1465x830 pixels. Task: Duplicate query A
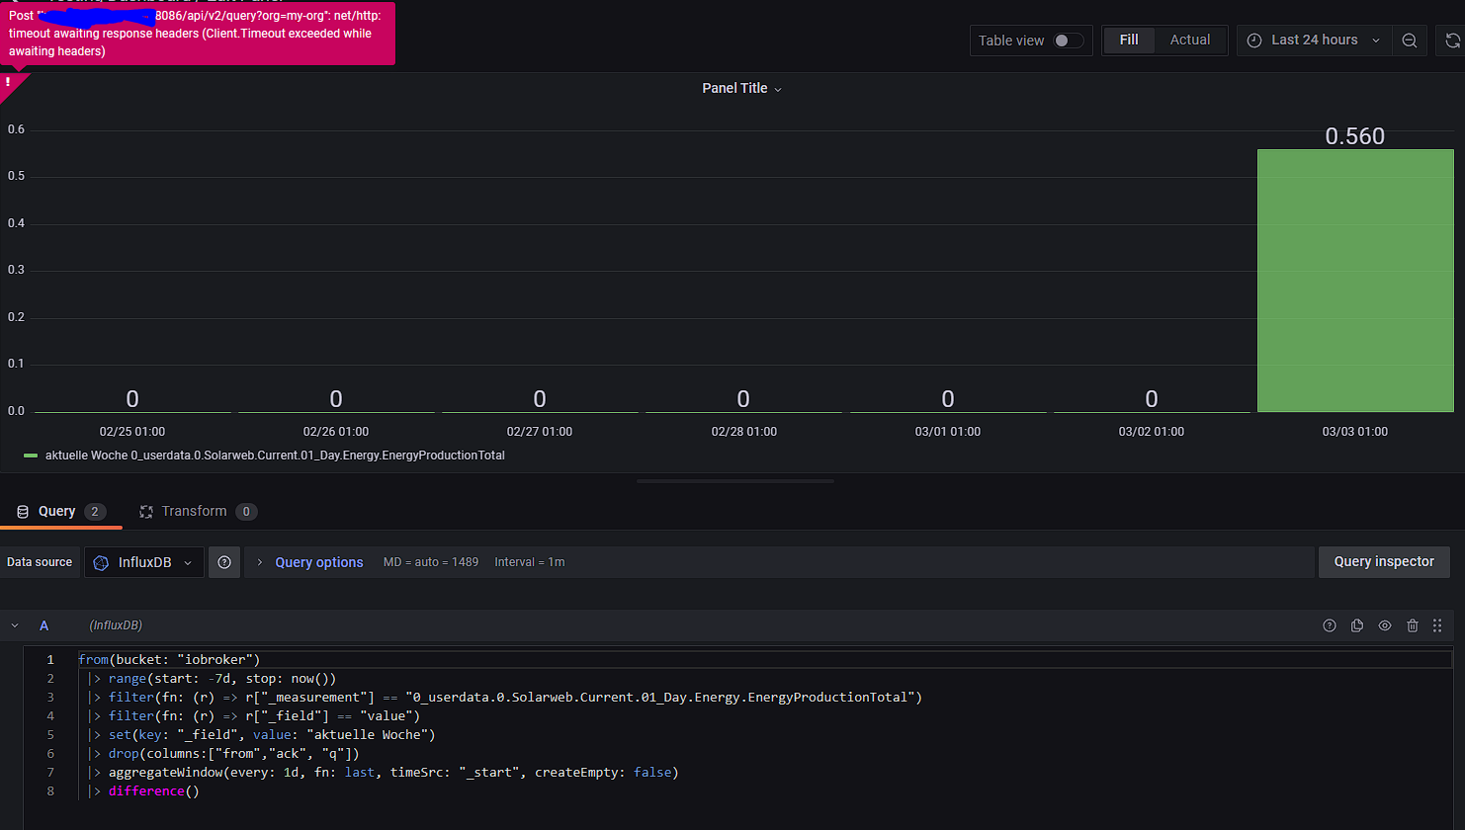1357,625
